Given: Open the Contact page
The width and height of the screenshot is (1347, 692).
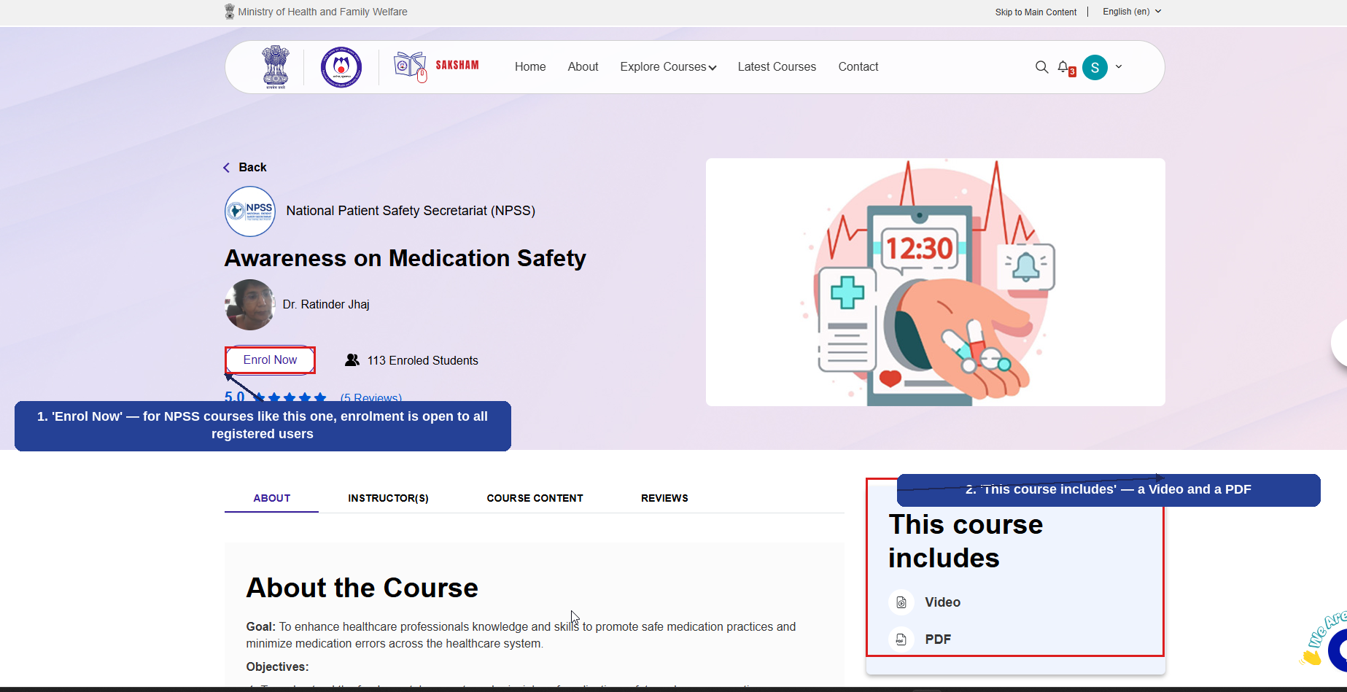Looking at the screenshot, I should [x=858, y=67].
